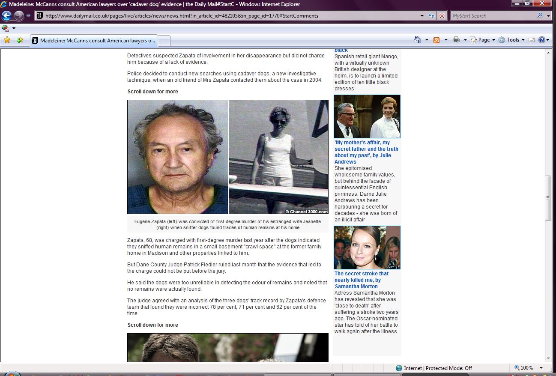Open the Julie Andrews article link

tap(366, 152)
